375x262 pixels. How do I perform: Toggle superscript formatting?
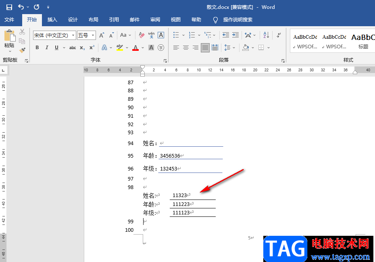click(92, 48)
